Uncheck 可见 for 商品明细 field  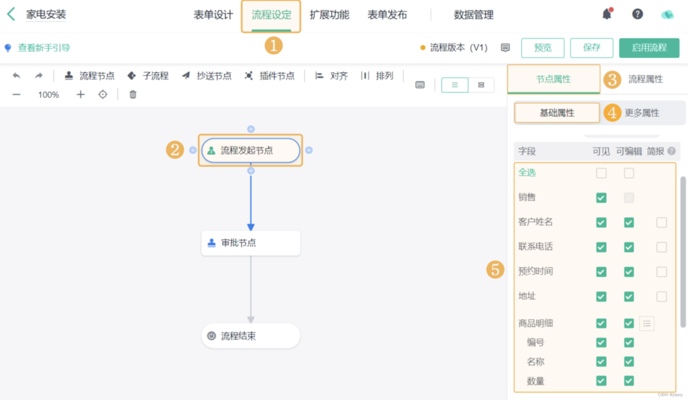601,324
